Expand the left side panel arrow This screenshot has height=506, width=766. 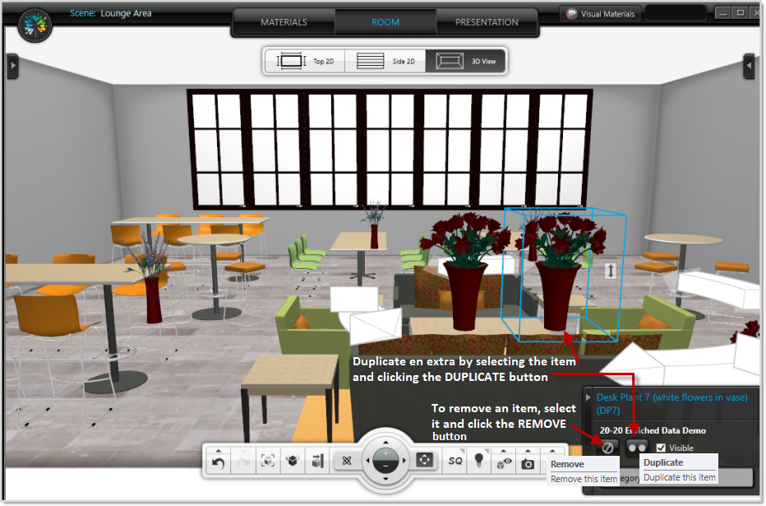pos(12,66)
